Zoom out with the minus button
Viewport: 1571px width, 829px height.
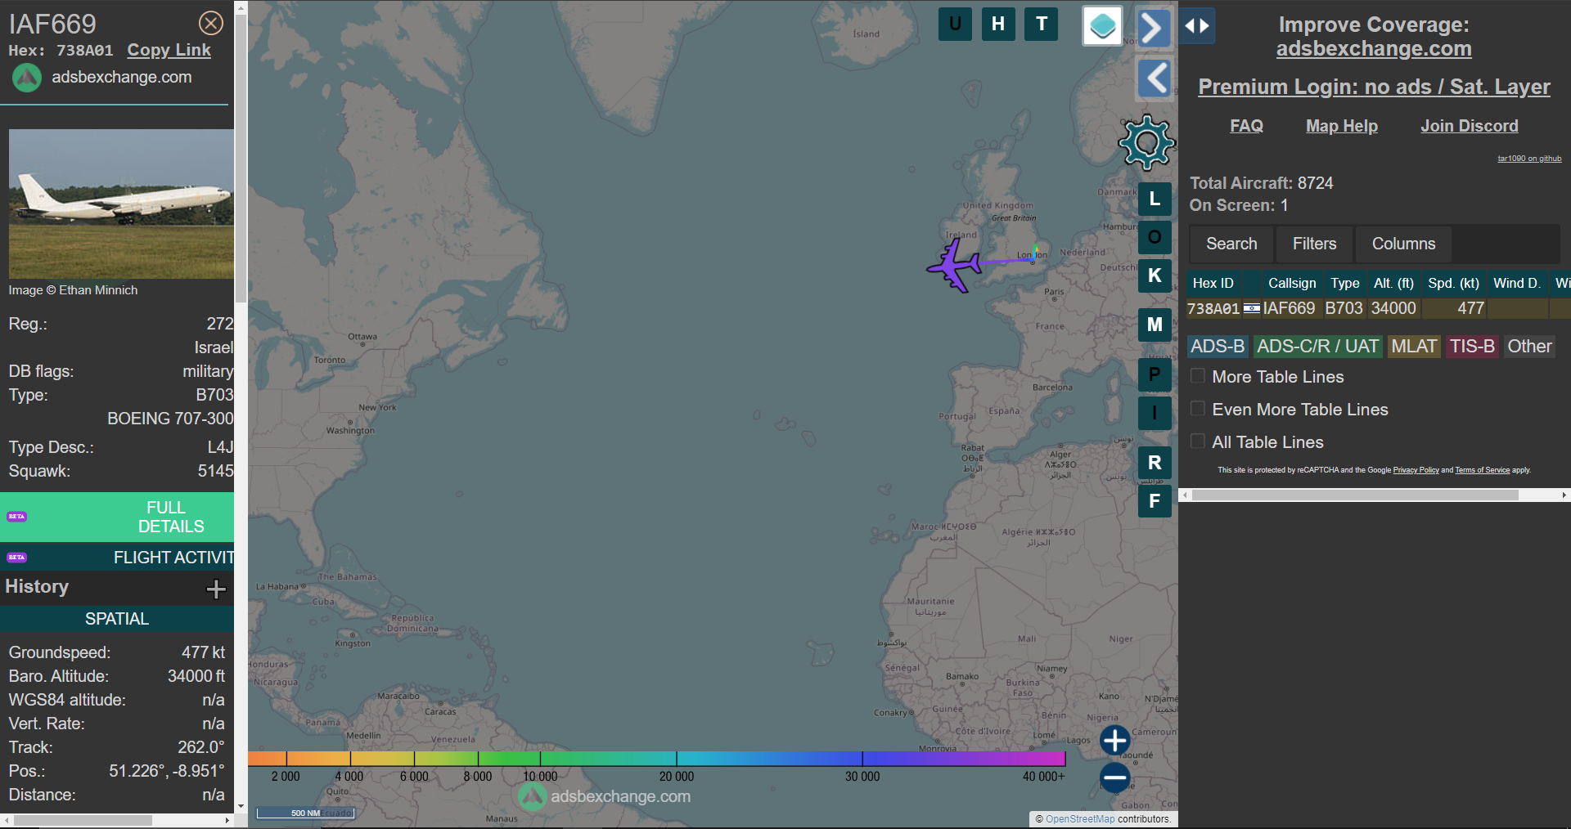[x=1114, y=777]
